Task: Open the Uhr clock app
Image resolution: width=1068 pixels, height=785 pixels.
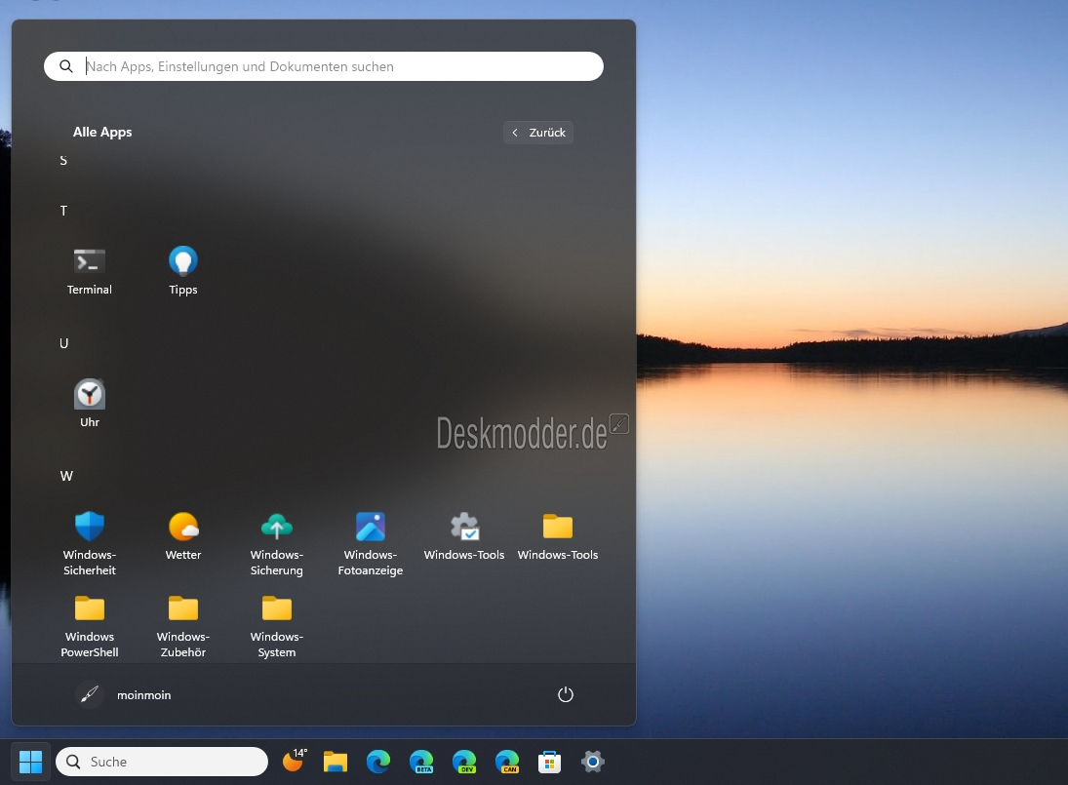Action: [89, 404]
